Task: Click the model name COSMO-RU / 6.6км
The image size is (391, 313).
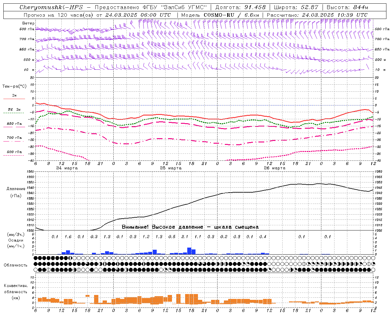Action: click(x=232, y=15)
